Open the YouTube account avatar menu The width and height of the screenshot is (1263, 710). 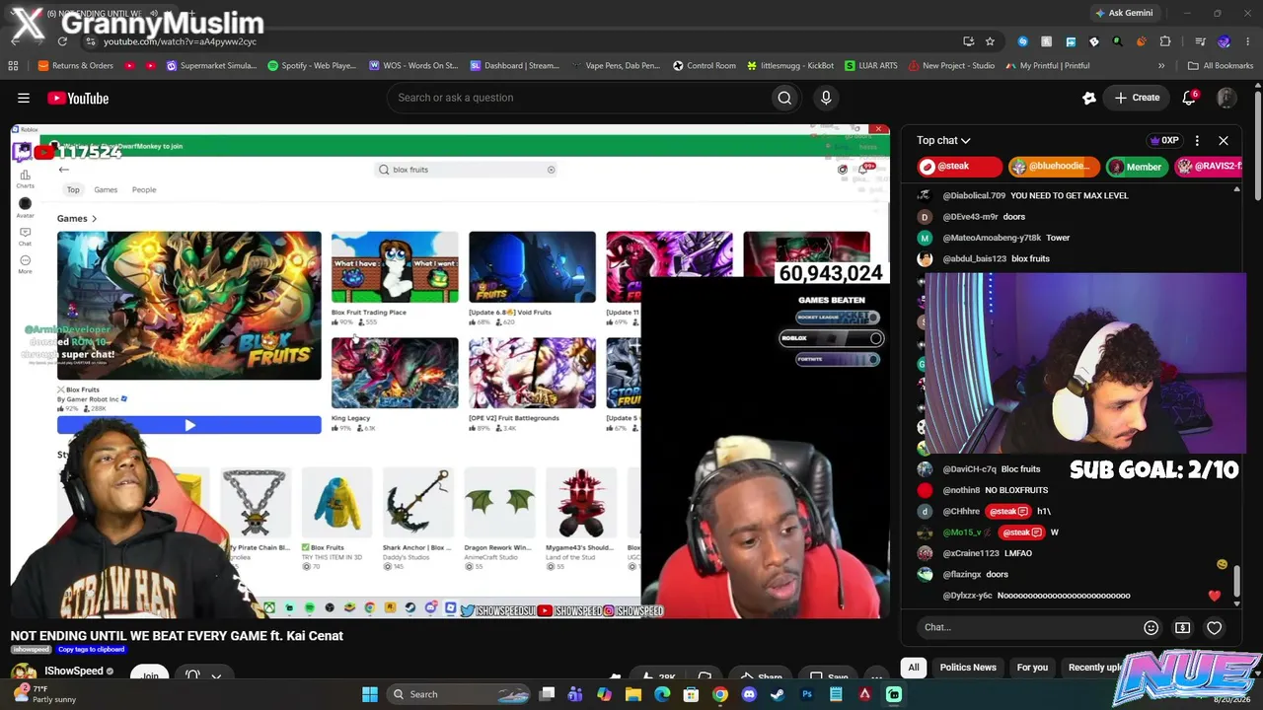tap(1226, 98)
